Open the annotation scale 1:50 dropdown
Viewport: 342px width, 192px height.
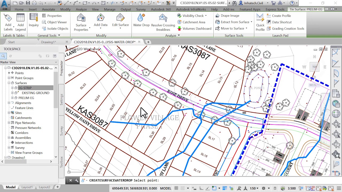point(254,188)
